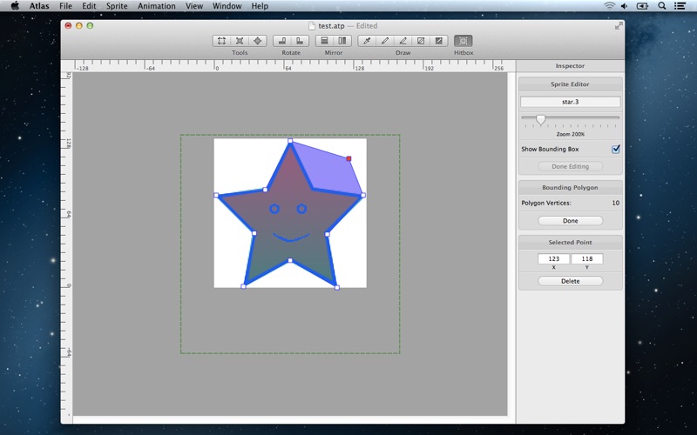Click the Done Editing button
Viewport: 697px width, 435px height.
(571, 166)
